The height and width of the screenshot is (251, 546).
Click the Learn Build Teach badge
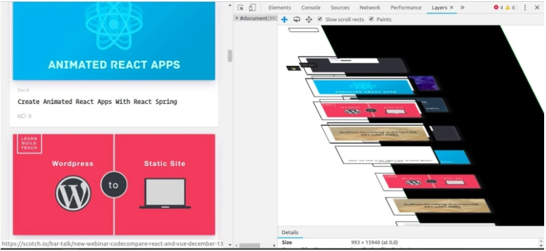(29, 144)
